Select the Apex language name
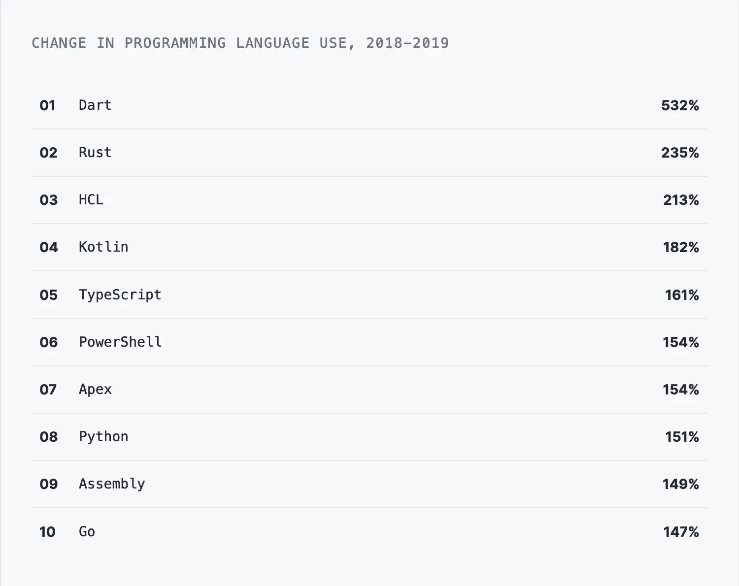The width and height of the screenshot is (739, 586). pyautogui.click(x=95, y=390)
